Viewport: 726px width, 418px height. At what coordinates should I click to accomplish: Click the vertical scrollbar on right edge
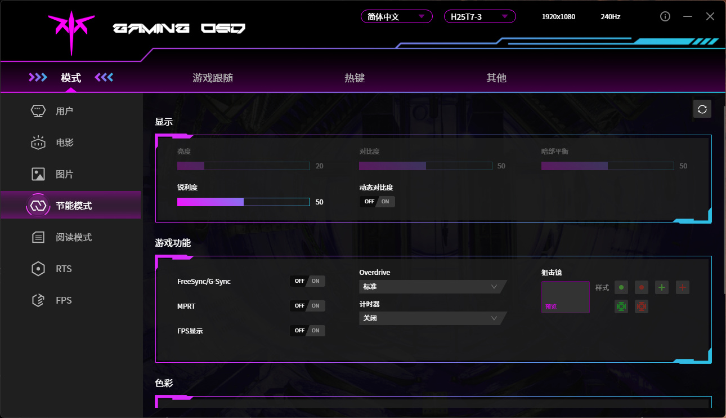(723, 199)
